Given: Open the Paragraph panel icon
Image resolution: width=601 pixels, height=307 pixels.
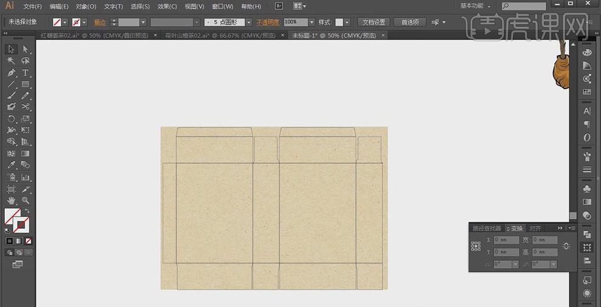Looking at the screenshot, I should click(x=586, y=124).
